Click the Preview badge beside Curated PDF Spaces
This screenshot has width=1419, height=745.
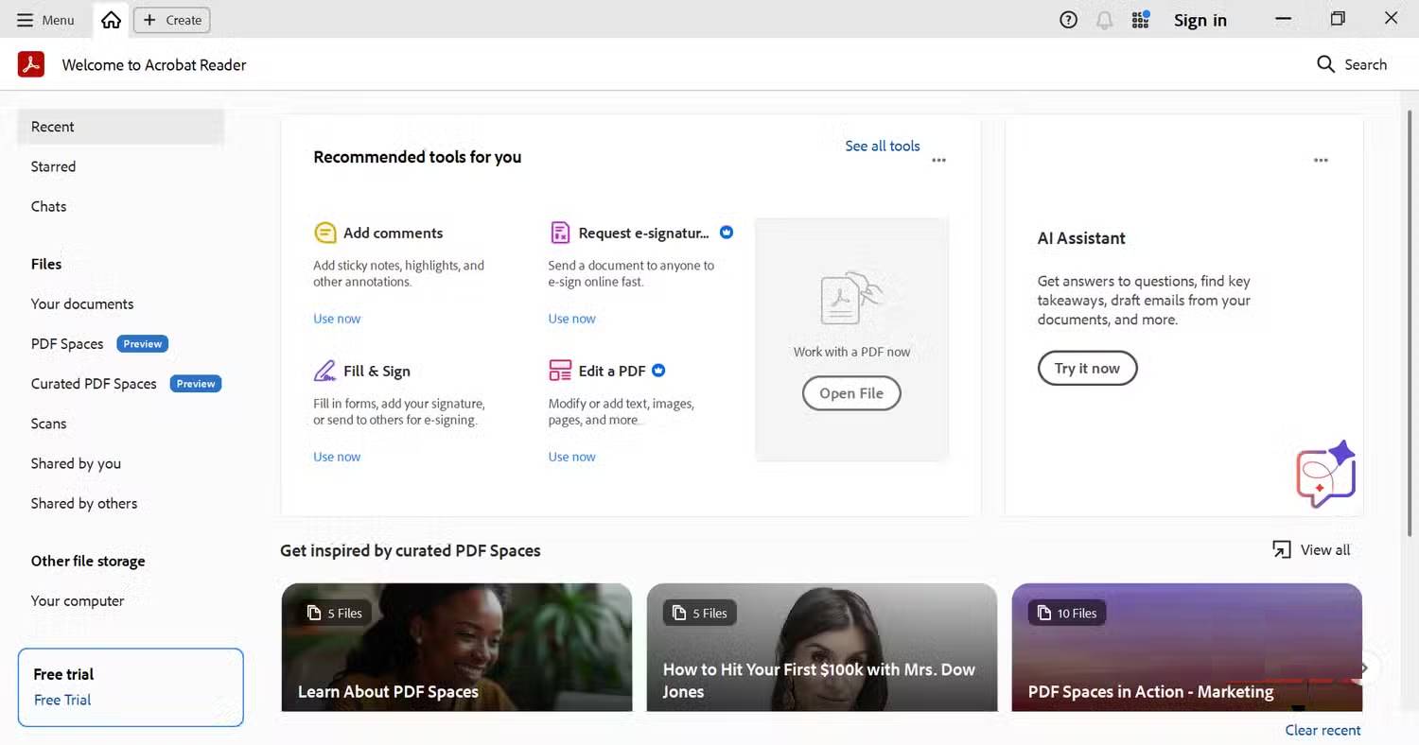(x=196, y=384)
